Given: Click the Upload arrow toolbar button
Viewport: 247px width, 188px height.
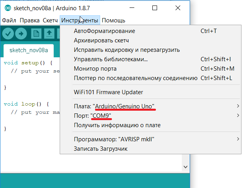Looking at the screenshot, I should pyautogui.click(x=21, y=33).
